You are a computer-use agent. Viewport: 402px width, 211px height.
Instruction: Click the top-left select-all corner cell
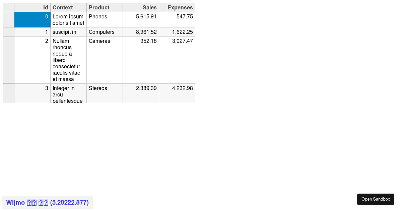[9, 7]
